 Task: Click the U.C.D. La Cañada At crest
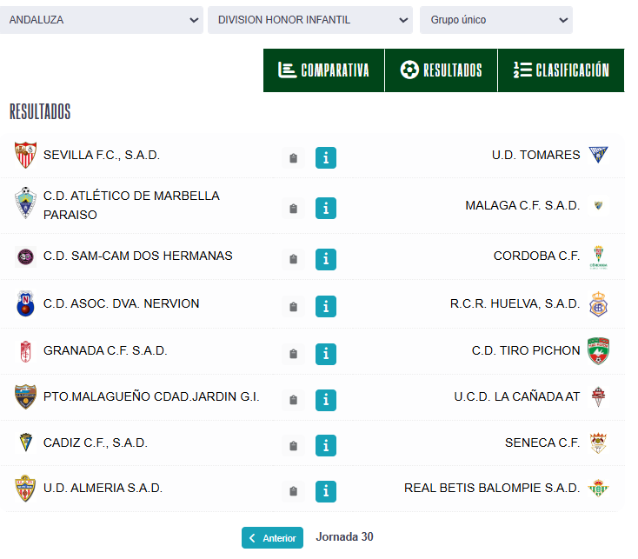[x=598, y=396]
